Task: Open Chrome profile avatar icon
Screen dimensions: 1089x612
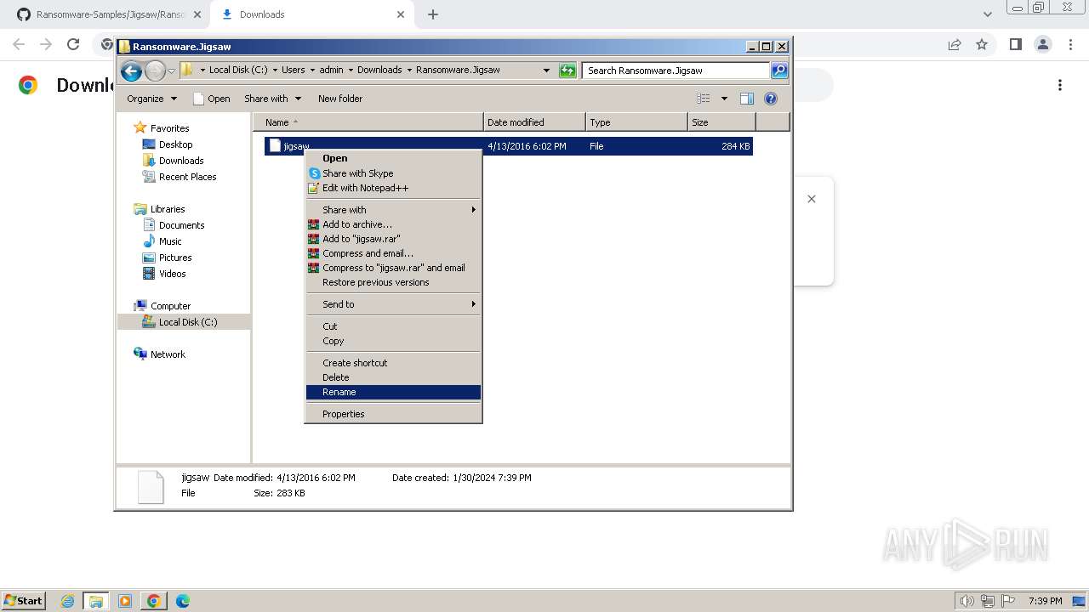Action: tap(1042, 44)
